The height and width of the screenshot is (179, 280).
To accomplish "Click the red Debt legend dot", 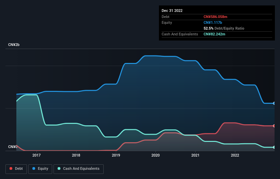I will click(11, 168).
